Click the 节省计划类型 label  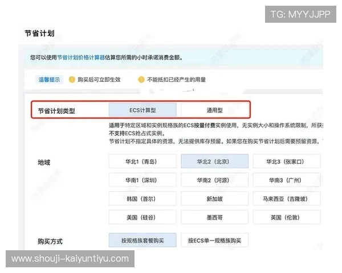click(x=56, y=111)
